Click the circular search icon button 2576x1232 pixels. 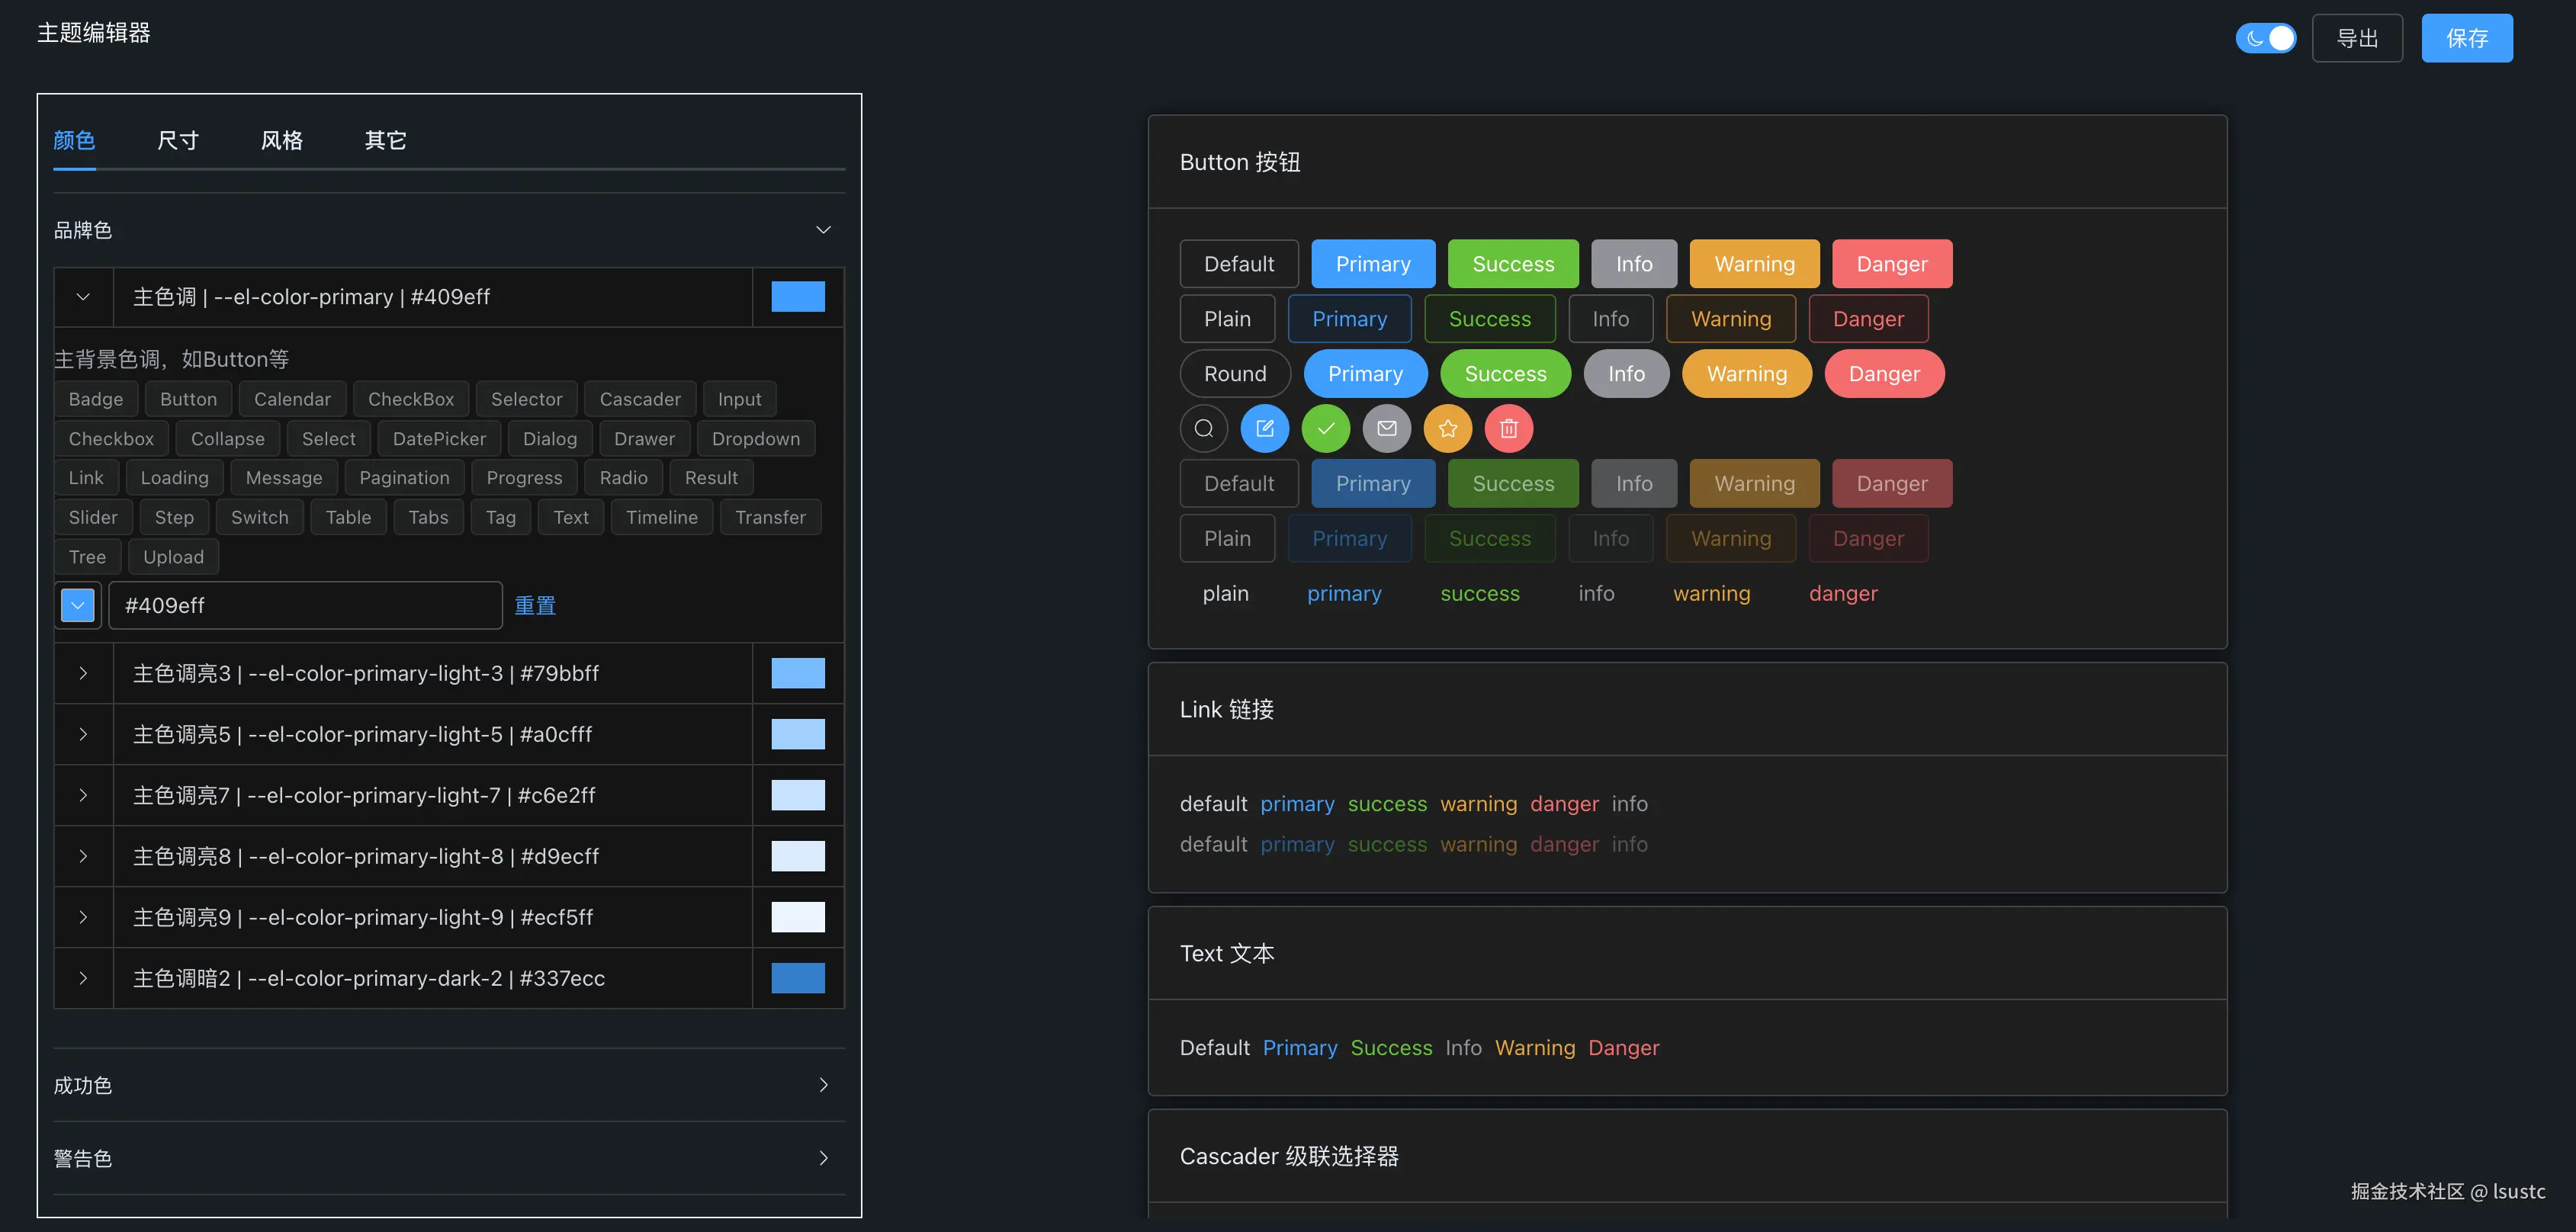[x=1204, y=429]
